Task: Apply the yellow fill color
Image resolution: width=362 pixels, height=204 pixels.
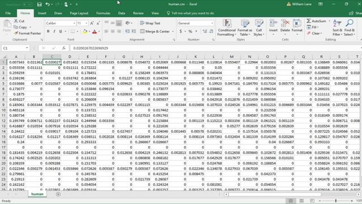Action: pos(85,32)
